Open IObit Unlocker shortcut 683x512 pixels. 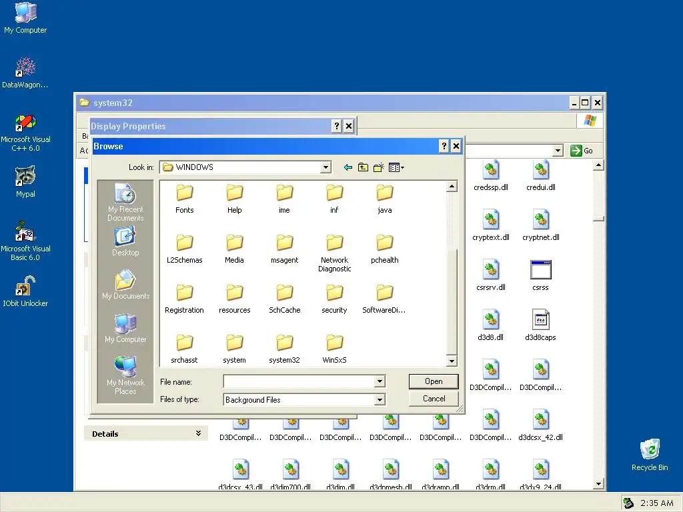pyautogui.click(x=25, y=291)
